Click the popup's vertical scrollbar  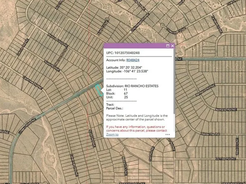click(x=174, y=82)
